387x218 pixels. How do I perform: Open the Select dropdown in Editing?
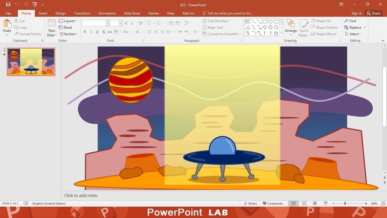353,34
